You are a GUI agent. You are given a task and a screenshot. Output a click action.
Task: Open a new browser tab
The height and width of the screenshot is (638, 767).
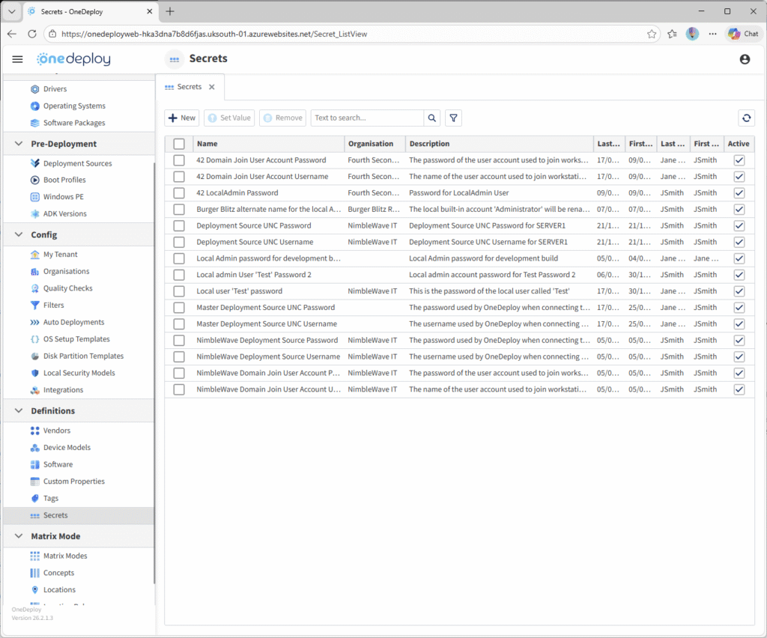170,11
